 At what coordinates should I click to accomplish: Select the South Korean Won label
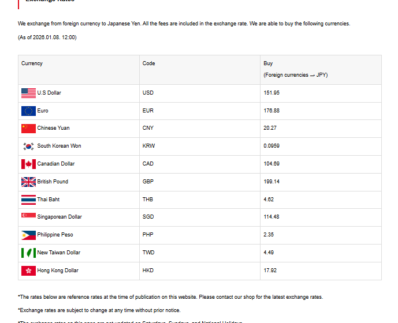click(59, 146)
